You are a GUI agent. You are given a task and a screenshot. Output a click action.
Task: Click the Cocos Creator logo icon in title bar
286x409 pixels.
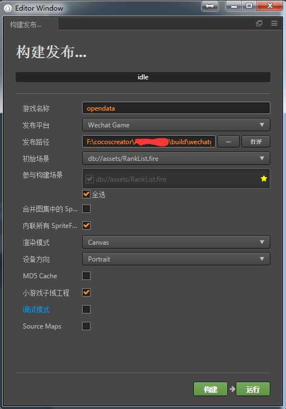coord(8,8)
